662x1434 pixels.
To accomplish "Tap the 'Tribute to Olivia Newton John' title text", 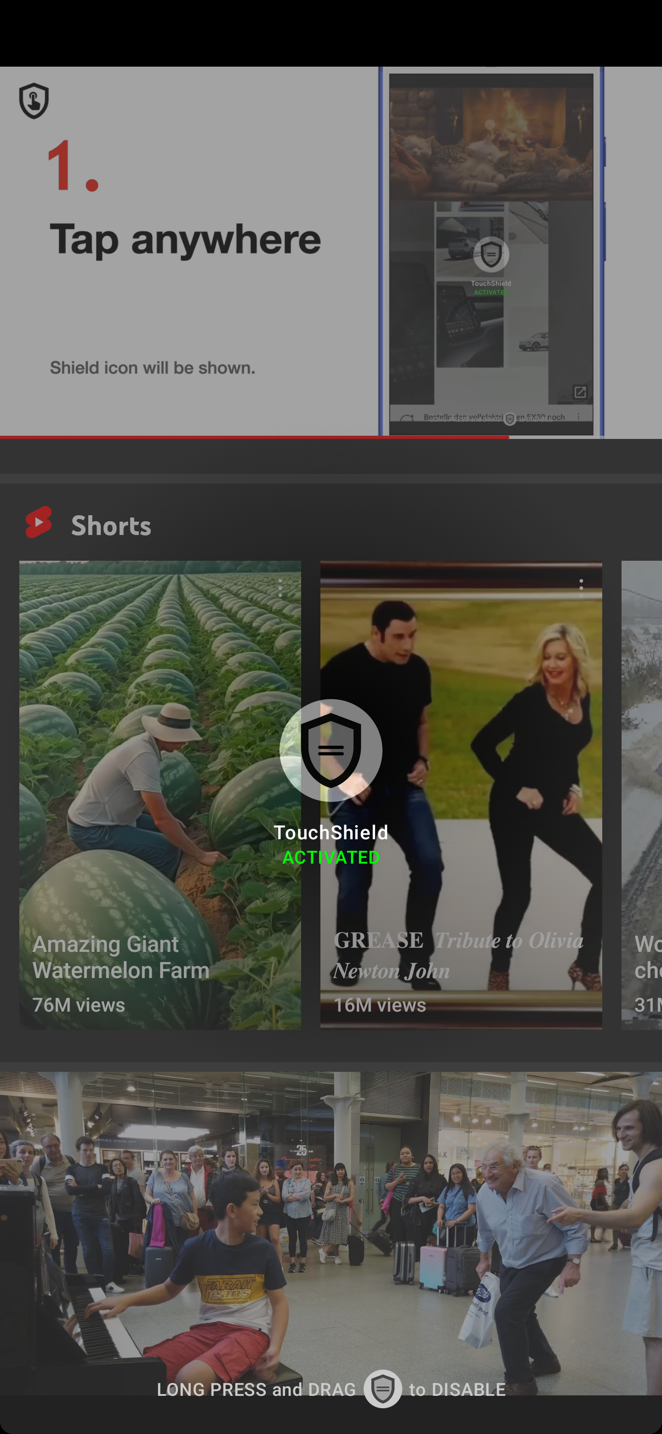I will pos(458,955).
